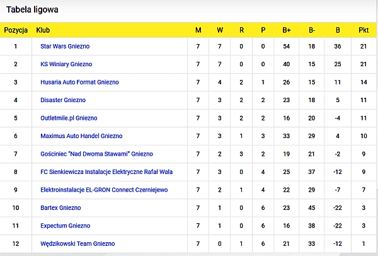Click the Pkt column header
The width and height of the screenshot is (378, 256).
point(364,30)
